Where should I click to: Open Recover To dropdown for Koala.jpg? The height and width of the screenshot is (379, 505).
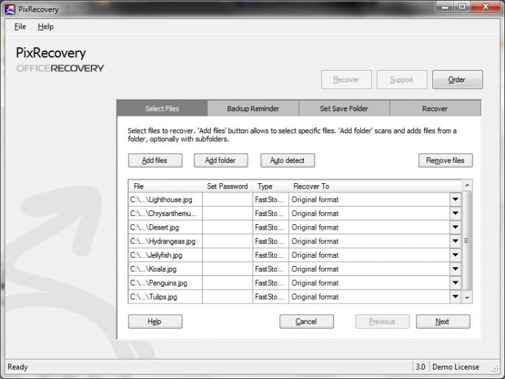tap(455, 269)
